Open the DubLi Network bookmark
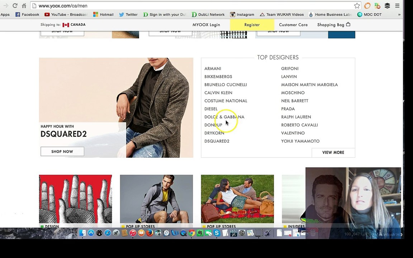The height and width of the screenshot is (258, 413). [x=208, y=14]
